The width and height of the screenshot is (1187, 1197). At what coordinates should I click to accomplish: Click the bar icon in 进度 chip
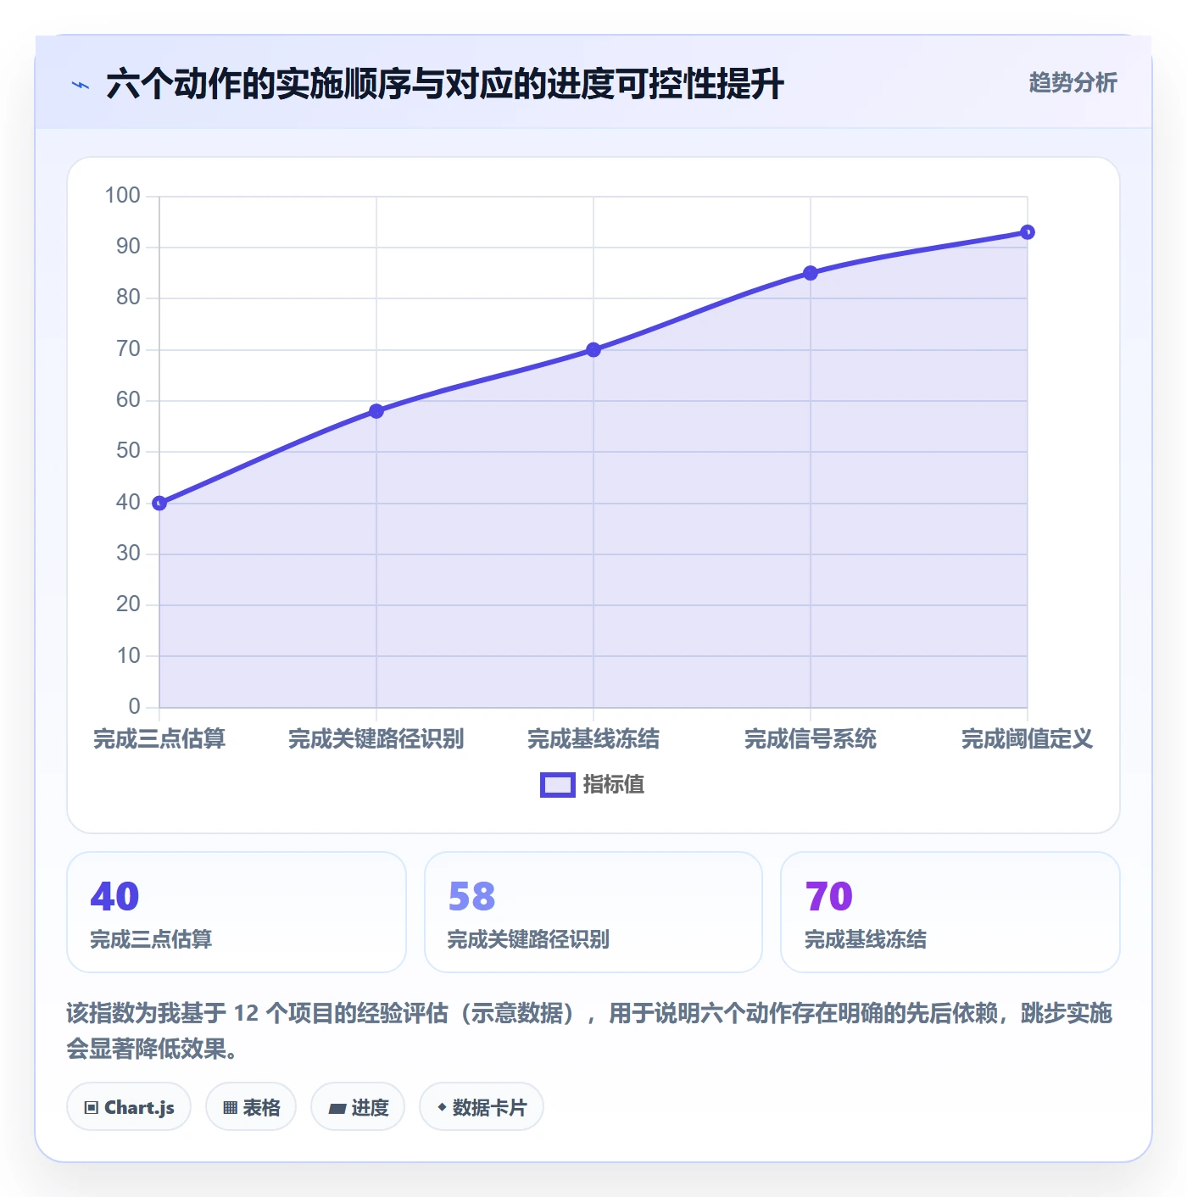pos(337,1109)
